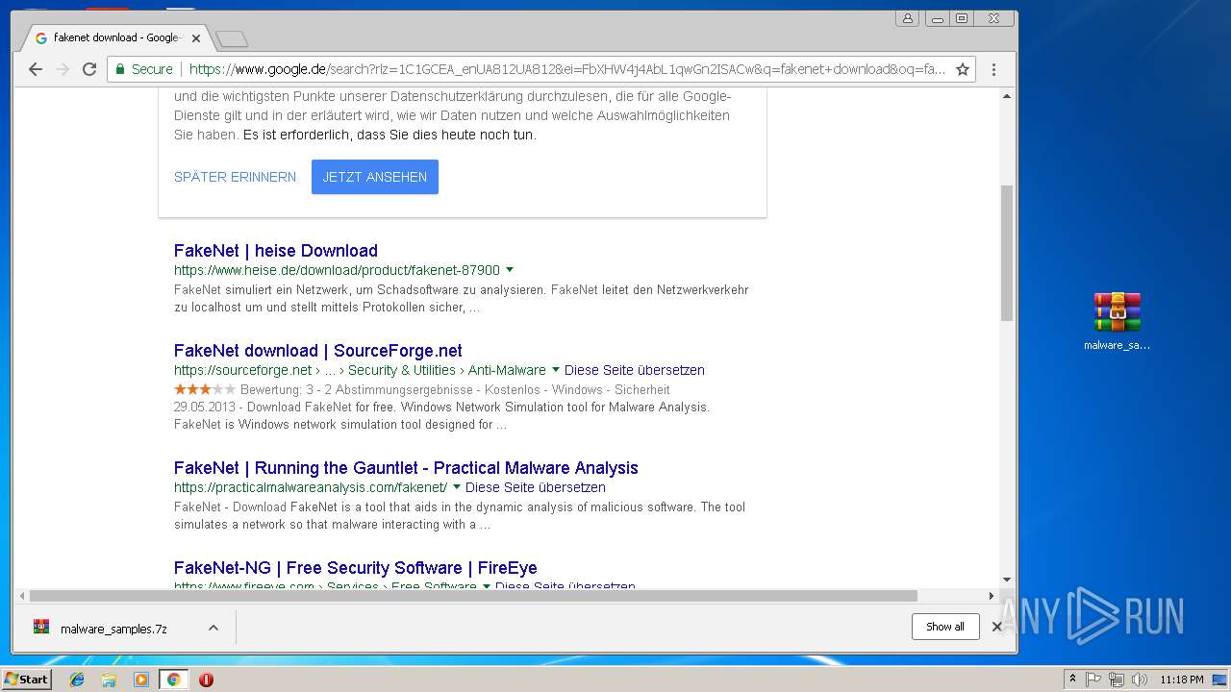1231x692 pixels.
Task: Expand the heise.de result dropdown arrow
Action: coord(510,270)
